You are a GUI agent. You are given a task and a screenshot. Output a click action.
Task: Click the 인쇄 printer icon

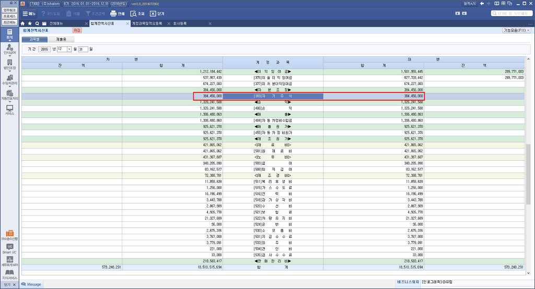point(113,14)
